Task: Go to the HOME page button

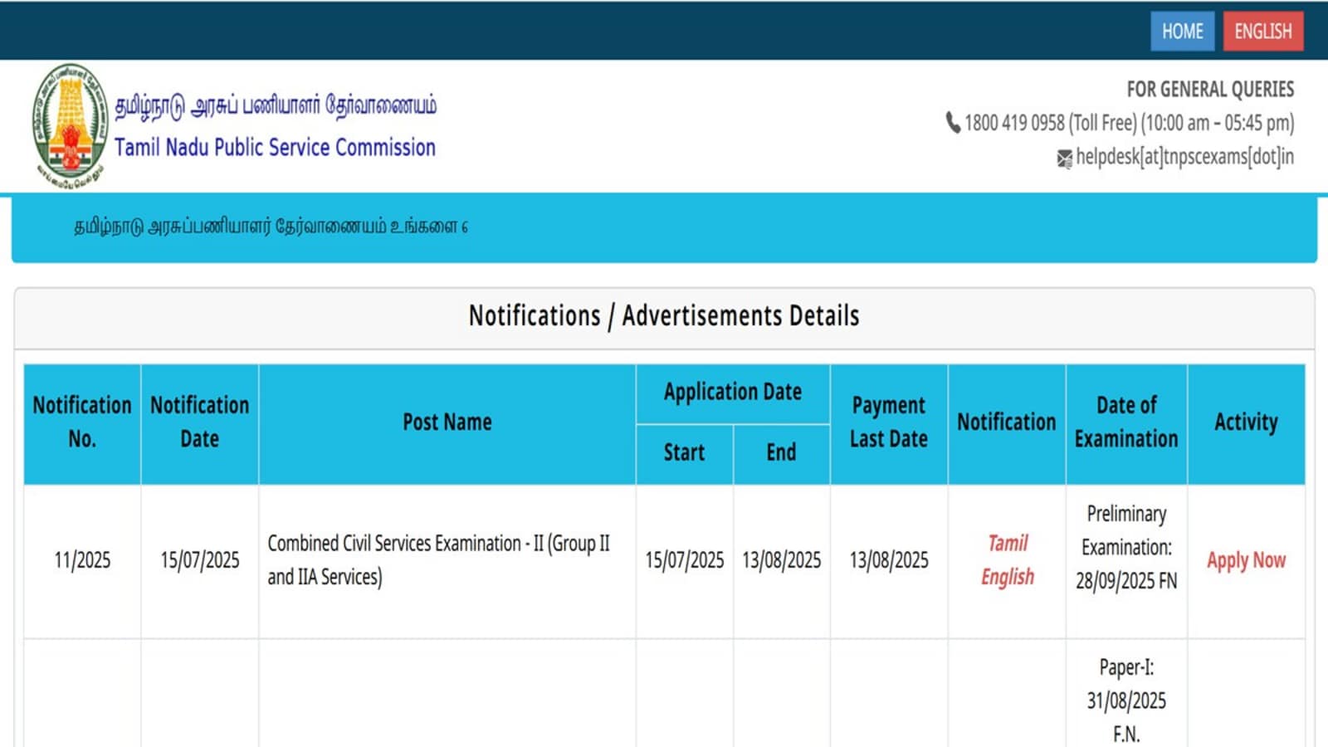Action: click(x=1182, y=32)
